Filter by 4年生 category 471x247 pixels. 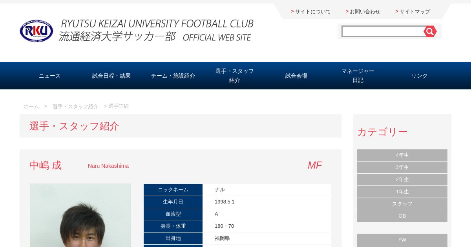402,155
